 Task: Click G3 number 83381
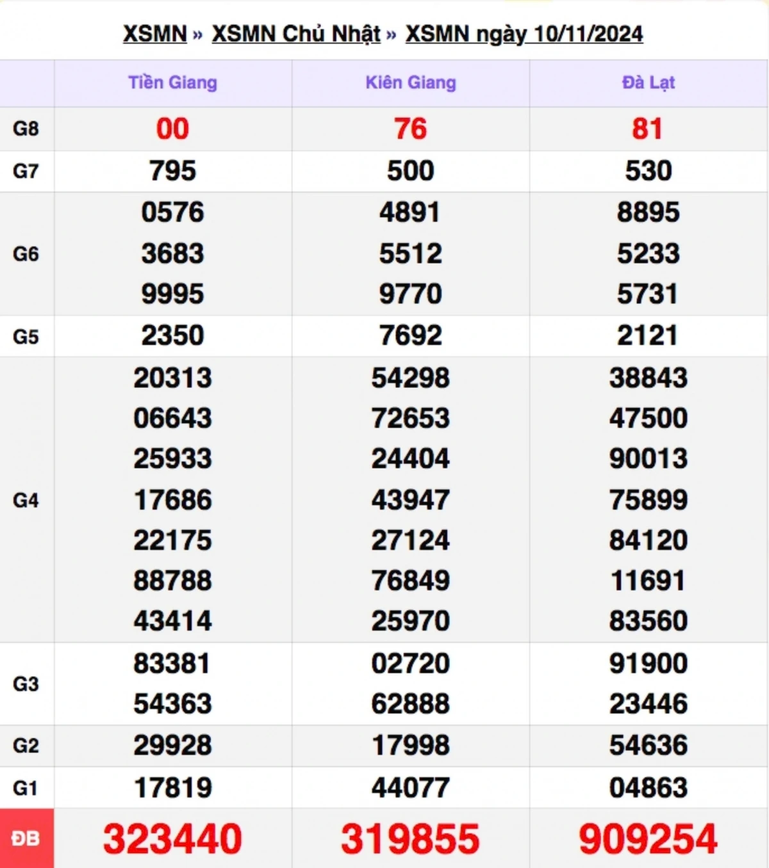172,663
